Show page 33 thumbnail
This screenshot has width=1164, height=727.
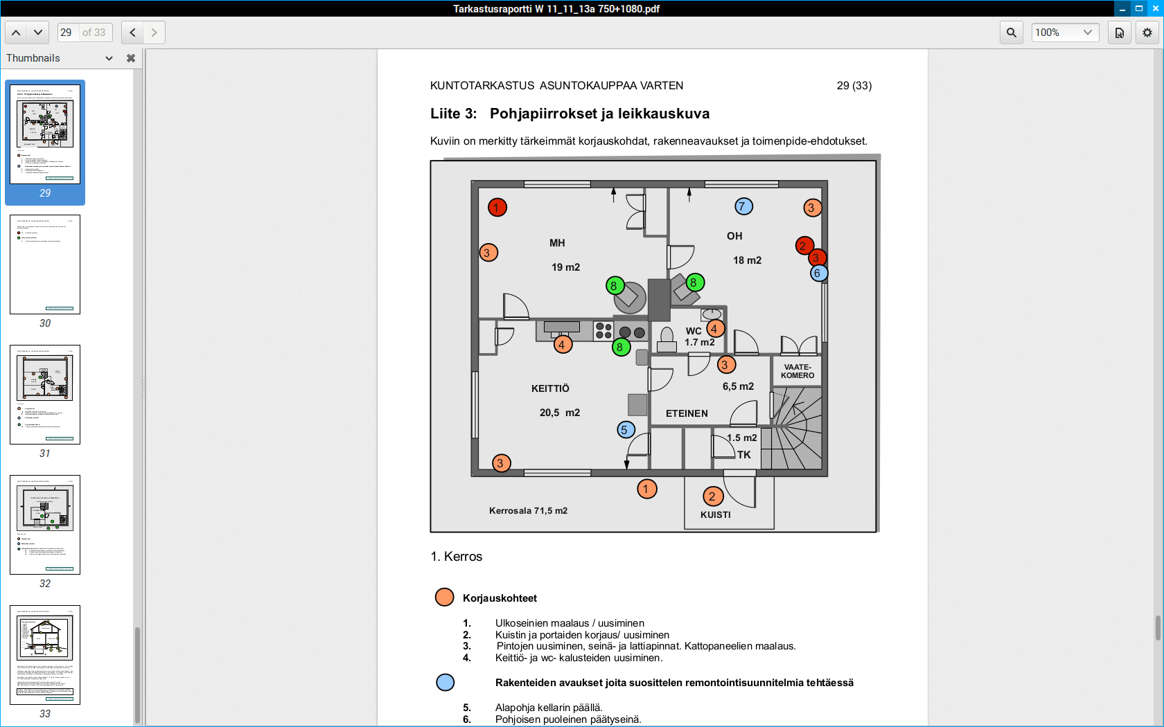click(x=45, y=655)
